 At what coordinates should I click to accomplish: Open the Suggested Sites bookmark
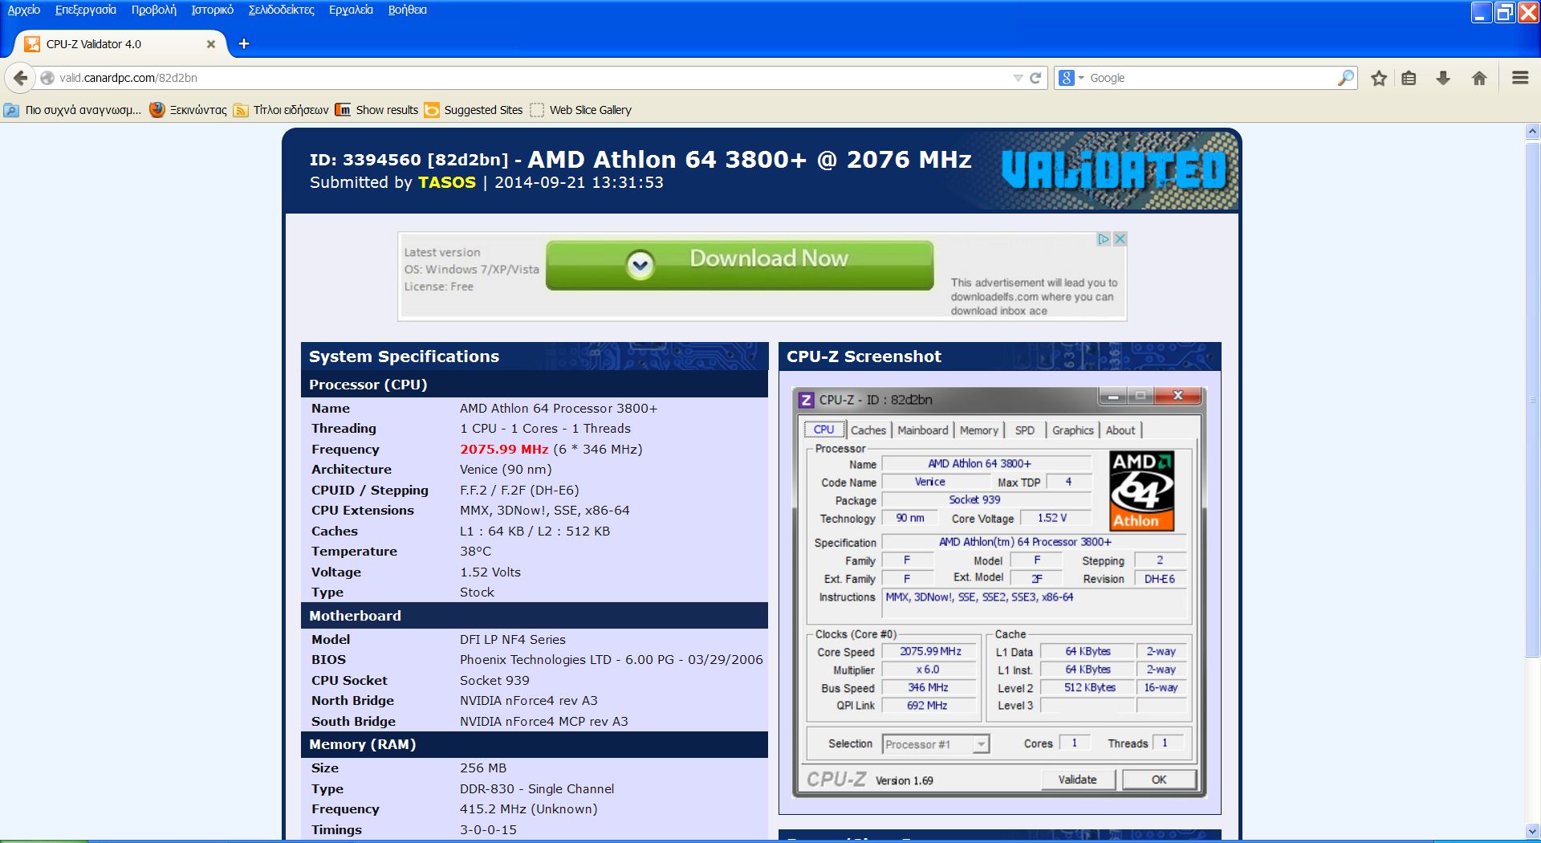click(x=474, y=110)
